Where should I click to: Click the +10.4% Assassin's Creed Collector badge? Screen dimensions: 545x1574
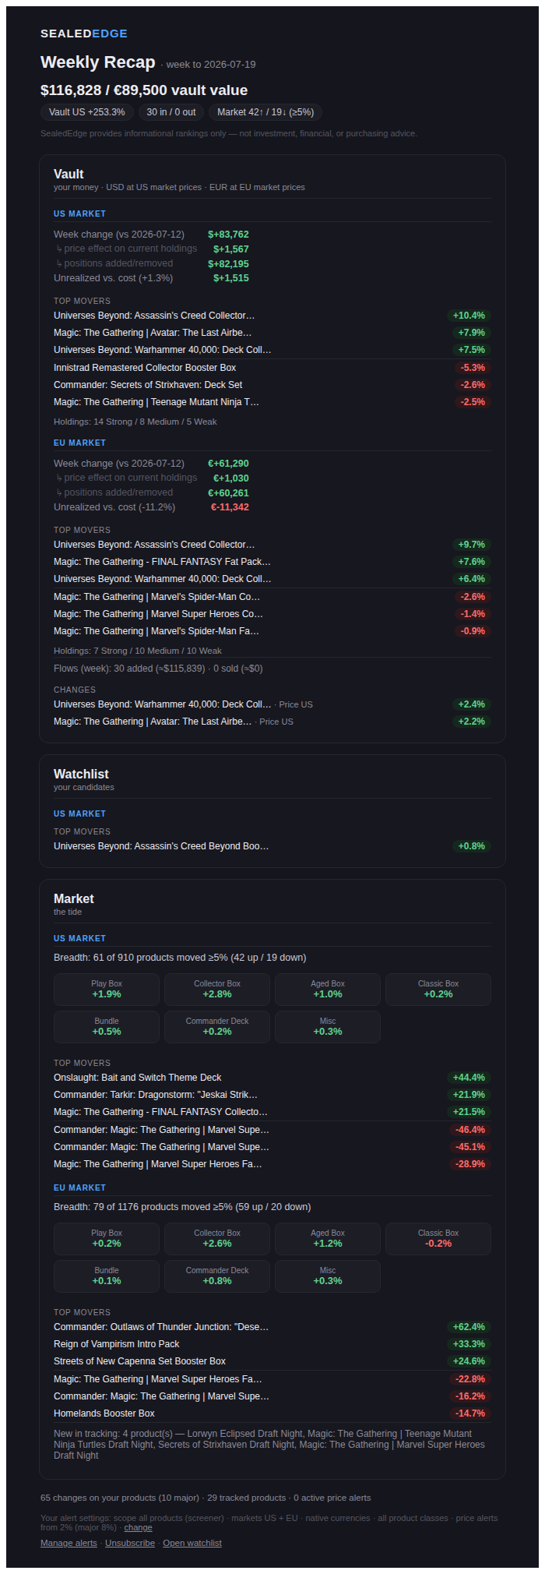[x=469, y=316]
